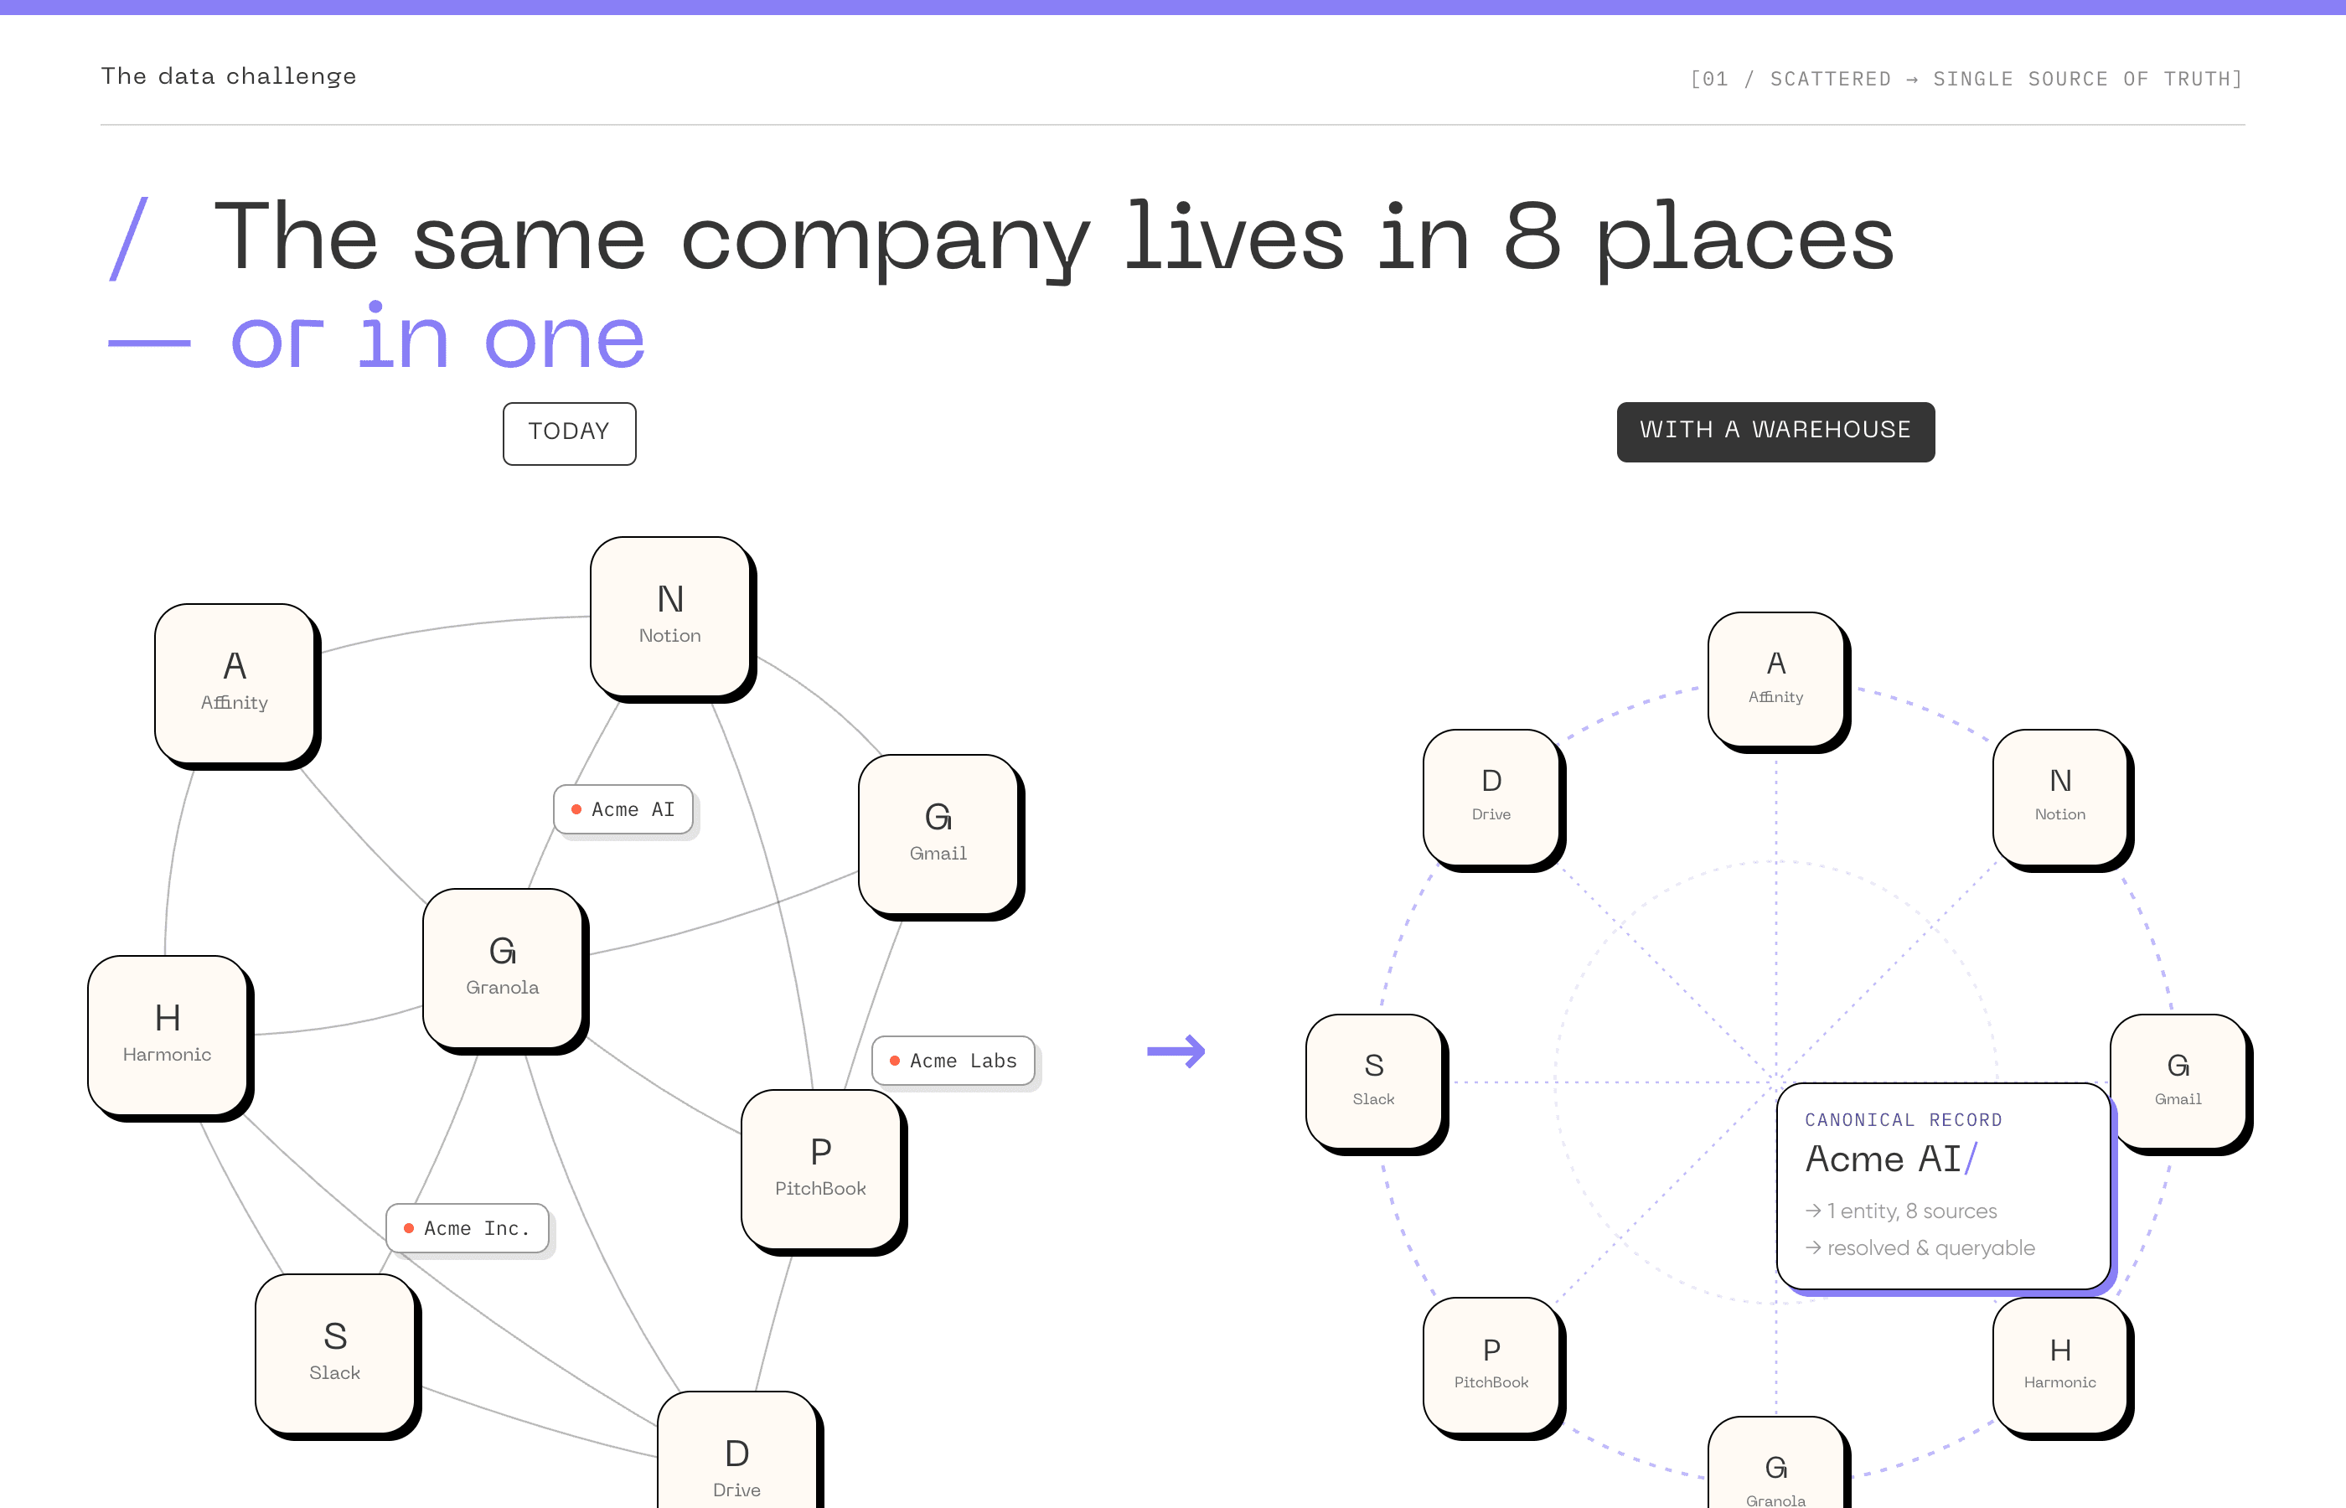The image size is (2346, 1508).
Task: Click the PitchBook tile in the warehouse ring
Action: click(x=1491, y=1365)
